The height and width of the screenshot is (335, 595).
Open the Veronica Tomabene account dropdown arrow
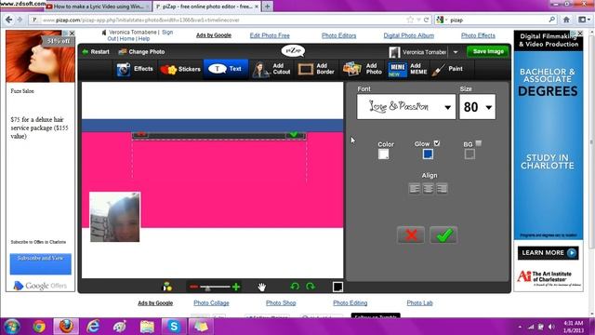click(x=456, y=52)
